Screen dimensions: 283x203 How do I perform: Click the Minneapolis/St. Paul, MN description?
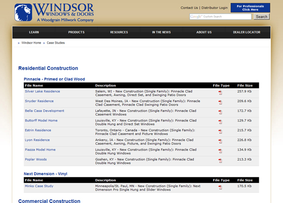148,188
